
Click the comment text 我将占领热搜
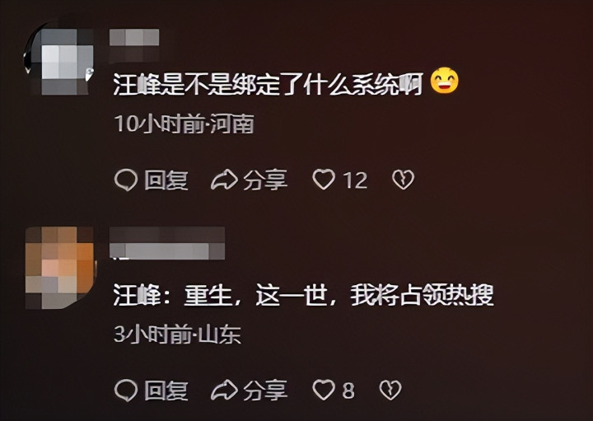[x=422, y=295]
